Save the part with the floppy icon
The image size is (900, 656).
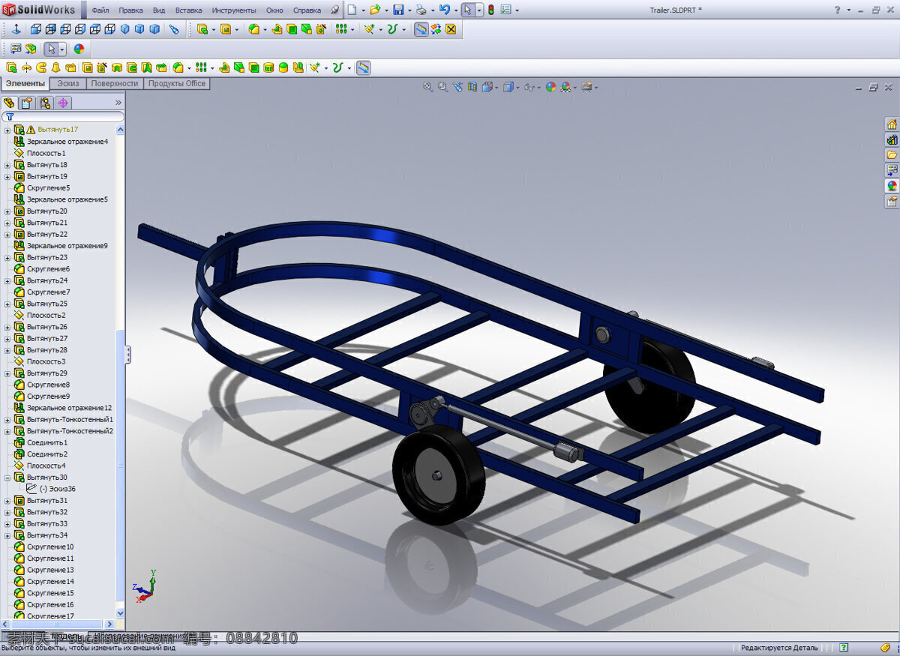point(398,10)
